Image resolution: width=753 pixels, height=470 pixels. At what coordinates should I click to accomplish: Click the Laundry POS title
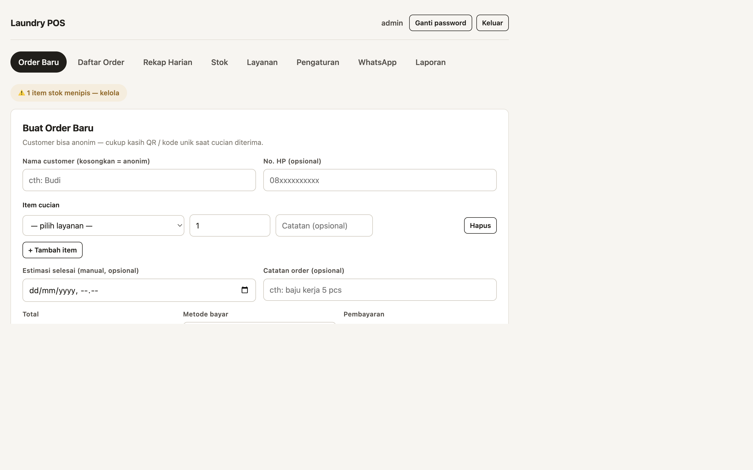pyautogui.click(x=38, y=23)
